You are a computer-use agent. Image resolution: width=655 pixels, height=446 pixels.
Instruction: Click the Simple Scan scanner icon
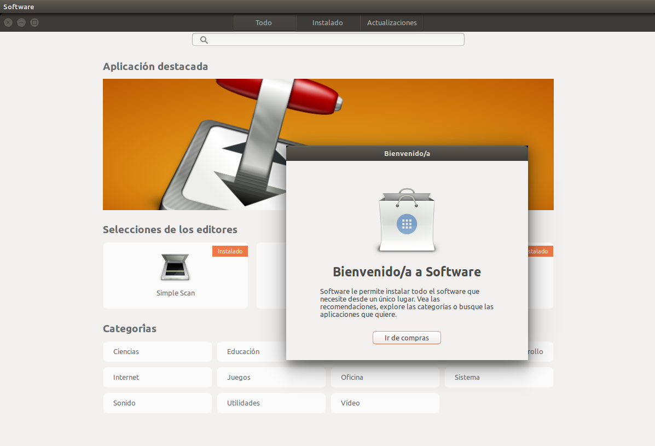[x=175, y=268]
